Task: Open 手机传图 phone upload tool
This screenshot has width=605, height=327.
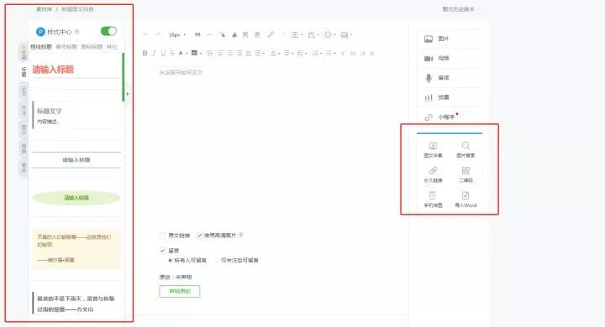Action: pyautogui.click(x=433, y=200)
